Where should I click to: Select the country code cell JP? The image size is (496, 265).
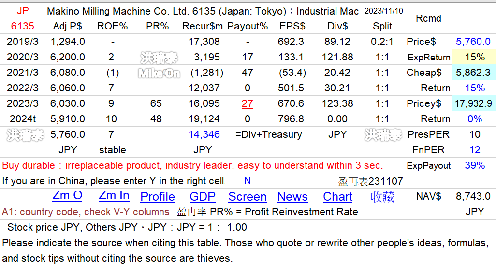pyautogui.click(x=23, y=11)
